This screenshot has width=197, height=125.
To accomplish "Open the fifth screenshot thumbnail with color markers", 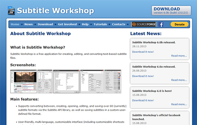I will (x=113, y=82).
